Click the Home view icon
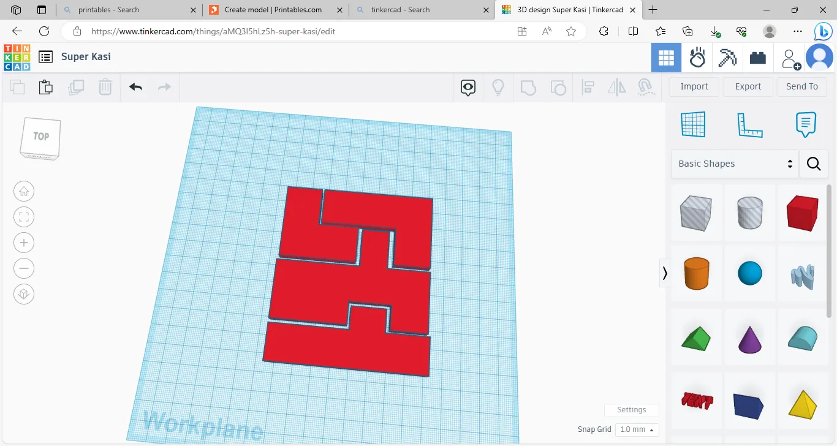Image resolution: width=837 pixels, height=446 pixels. point(24,191)
